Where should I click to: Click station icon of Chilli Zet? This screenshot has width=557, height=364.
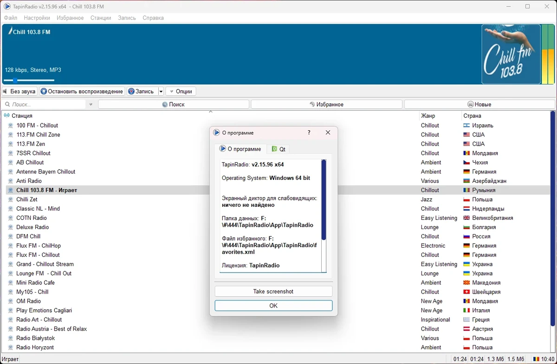pos(11,199)
